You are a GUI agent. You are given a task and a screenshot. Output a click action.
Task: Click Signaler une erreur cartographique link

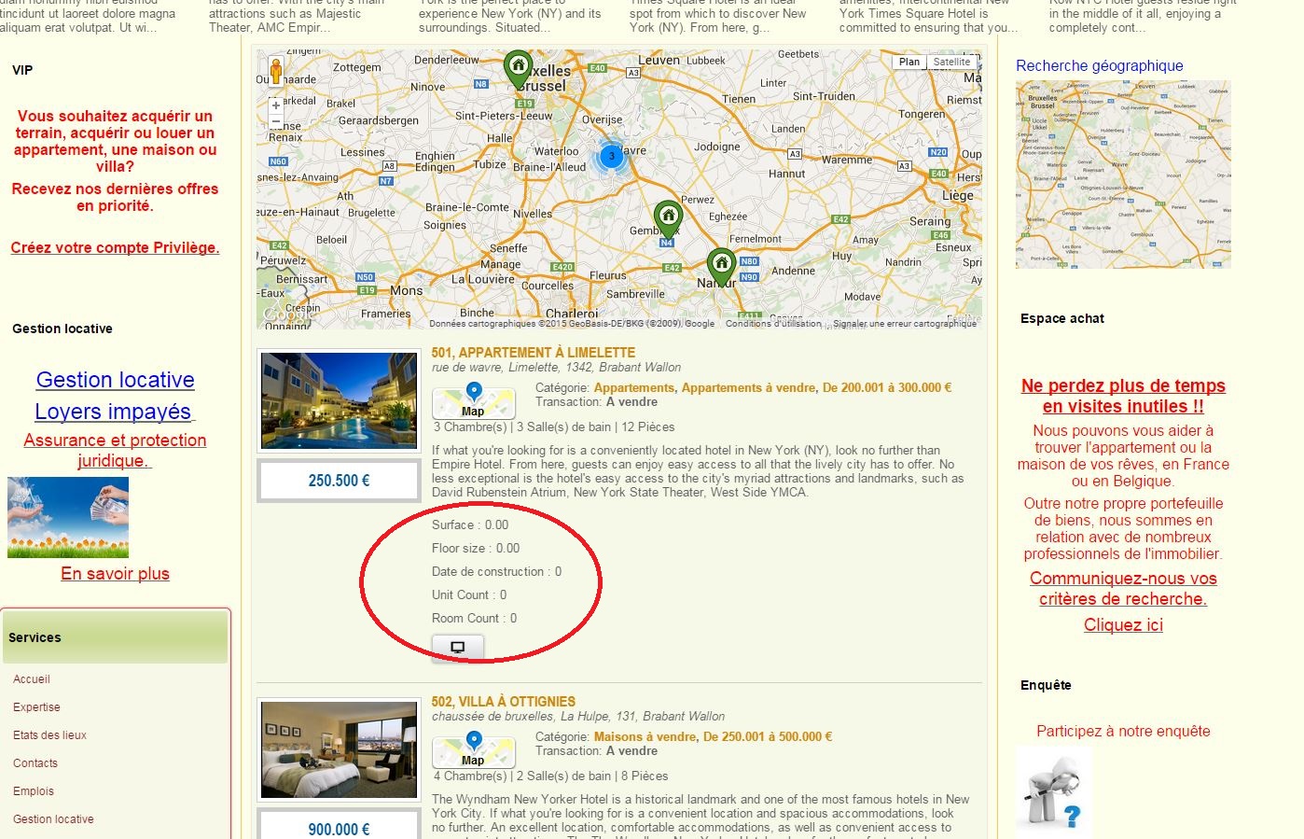coord(905,324)
